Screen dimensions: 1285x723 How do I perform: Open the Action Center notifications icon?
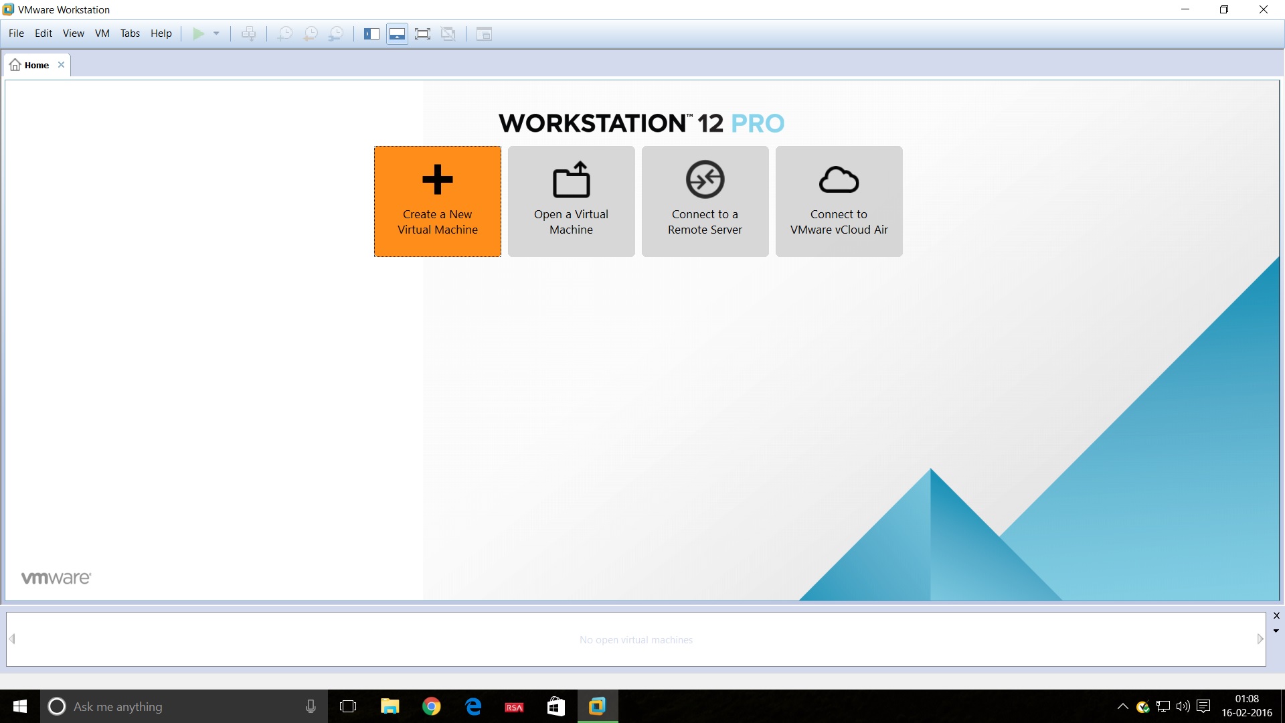tap(1203, 706)
